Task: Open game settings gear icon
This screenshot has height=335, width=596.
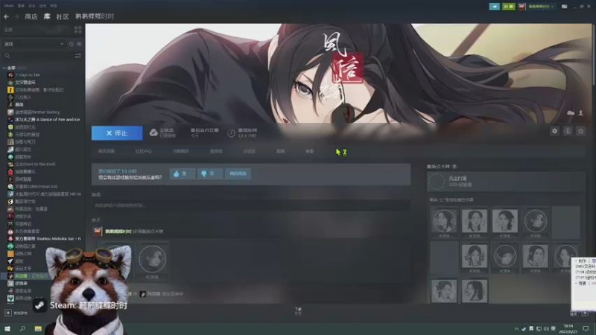Action: coord(554,131)
